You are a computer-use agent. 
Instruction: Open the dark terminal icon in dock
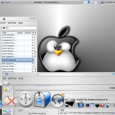pos(87,105)
